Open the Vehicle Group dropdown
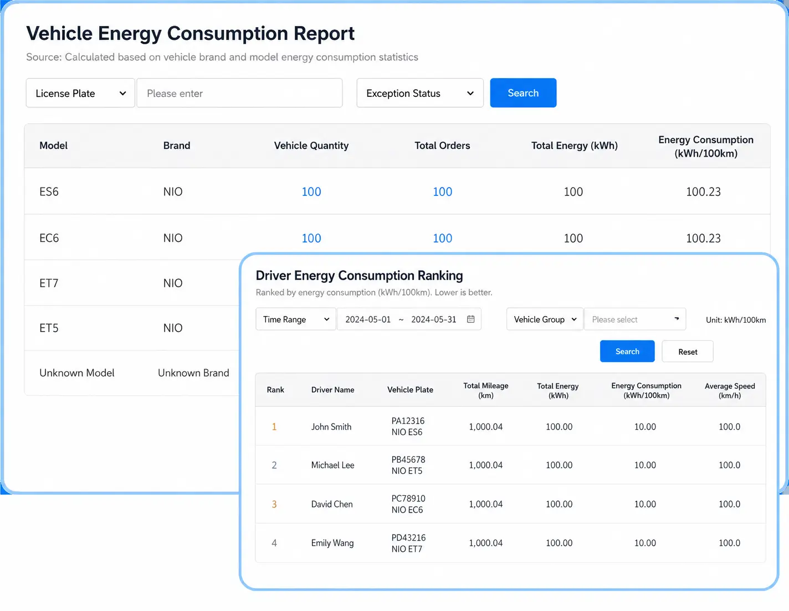The width and height of the screenshot is (789, 611). pyautogui.click(x=545, y=319)
